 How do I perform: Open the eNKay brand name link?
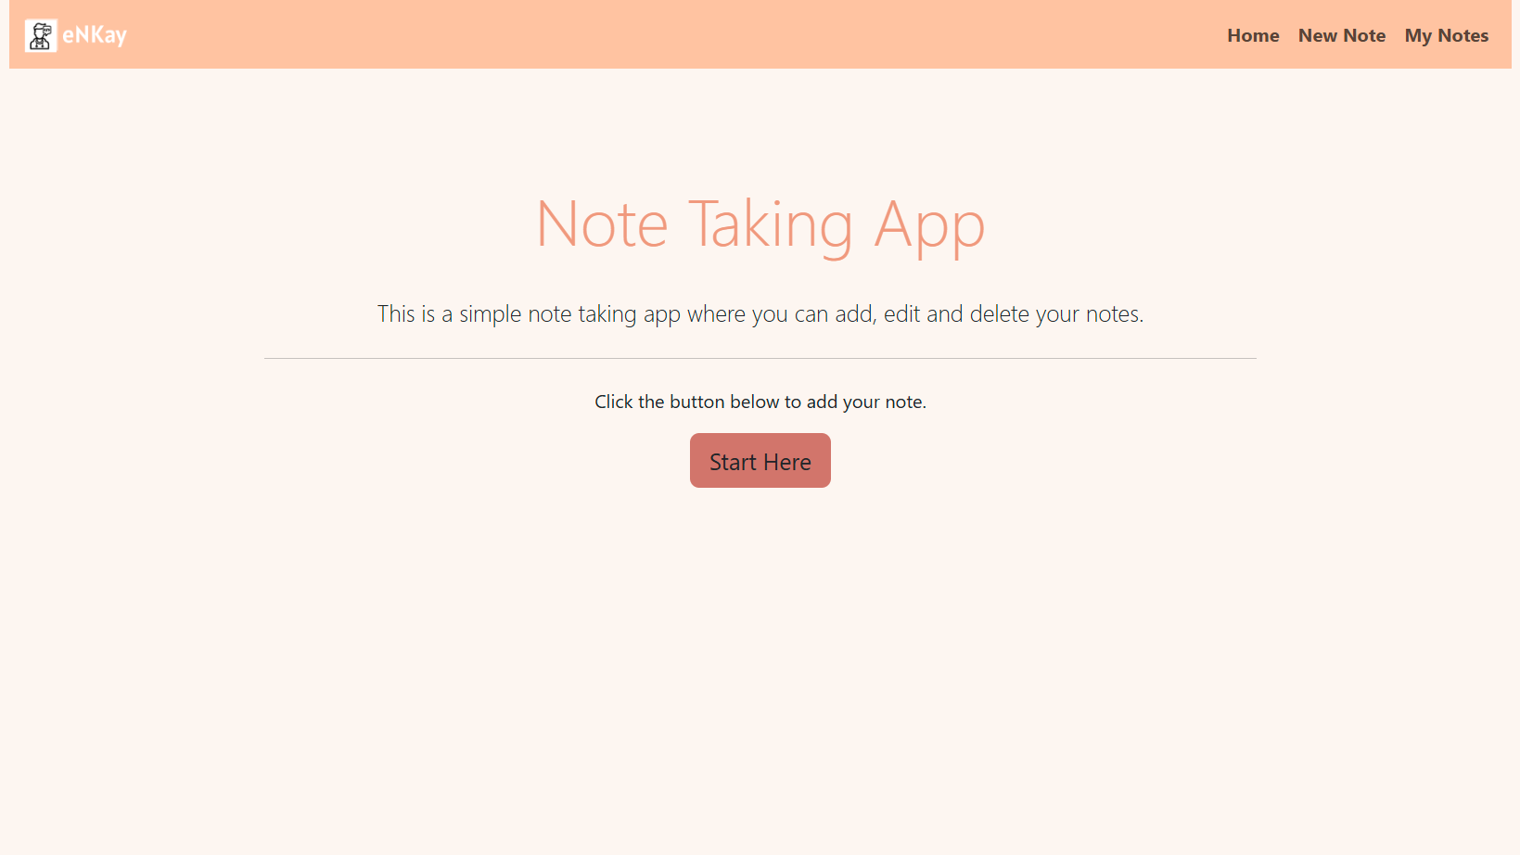pyautogui.click(x=95, y=35)
